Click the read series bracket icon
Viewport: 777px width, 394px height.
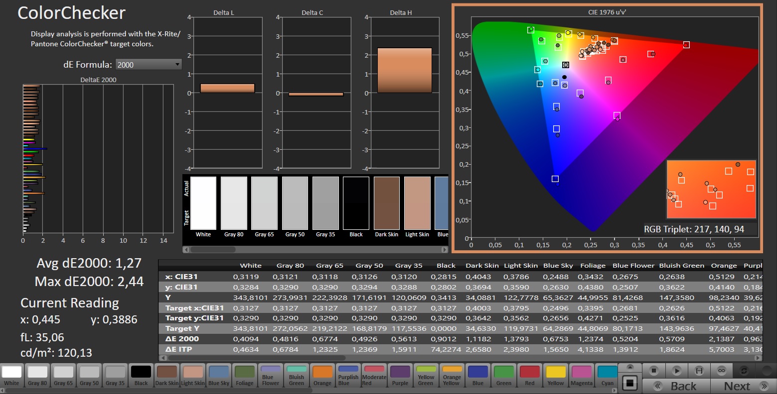point(699,371)
